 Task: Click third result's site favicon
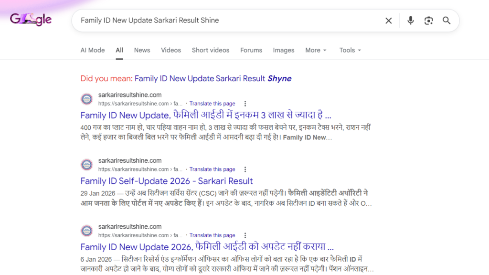pyautogui.click(x=86, y=231)
